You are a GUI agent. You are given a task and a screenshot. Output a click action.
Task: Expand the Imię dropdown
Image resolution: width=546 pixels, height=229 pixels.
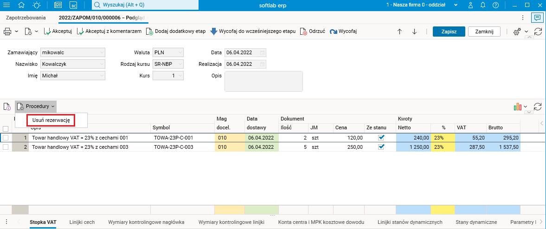[x=102, y=76]
